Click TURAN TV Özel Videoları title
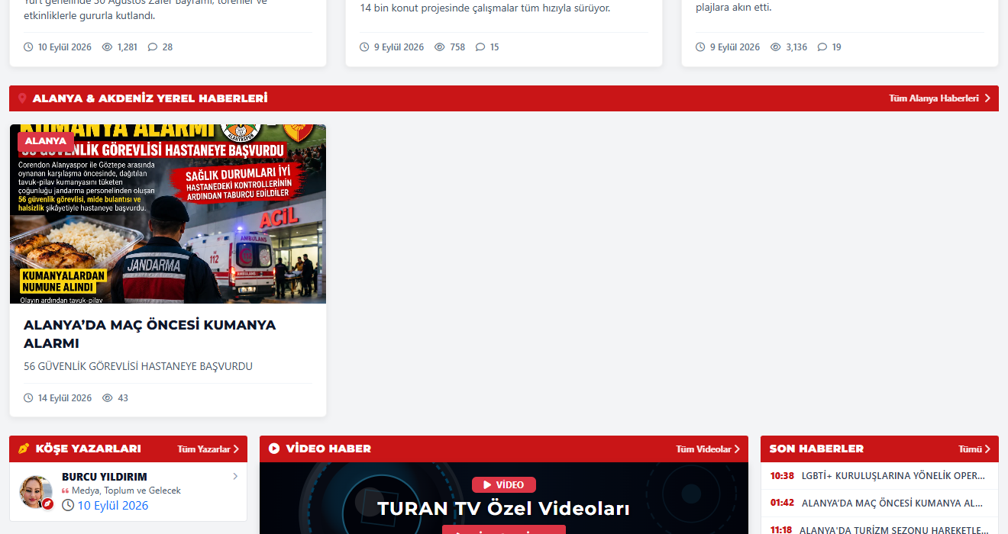Screen dimensions: 1008x534 (504, 508)
